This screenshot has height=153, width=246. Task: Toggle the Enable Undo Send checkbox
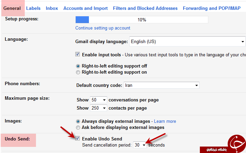(77, 138)
